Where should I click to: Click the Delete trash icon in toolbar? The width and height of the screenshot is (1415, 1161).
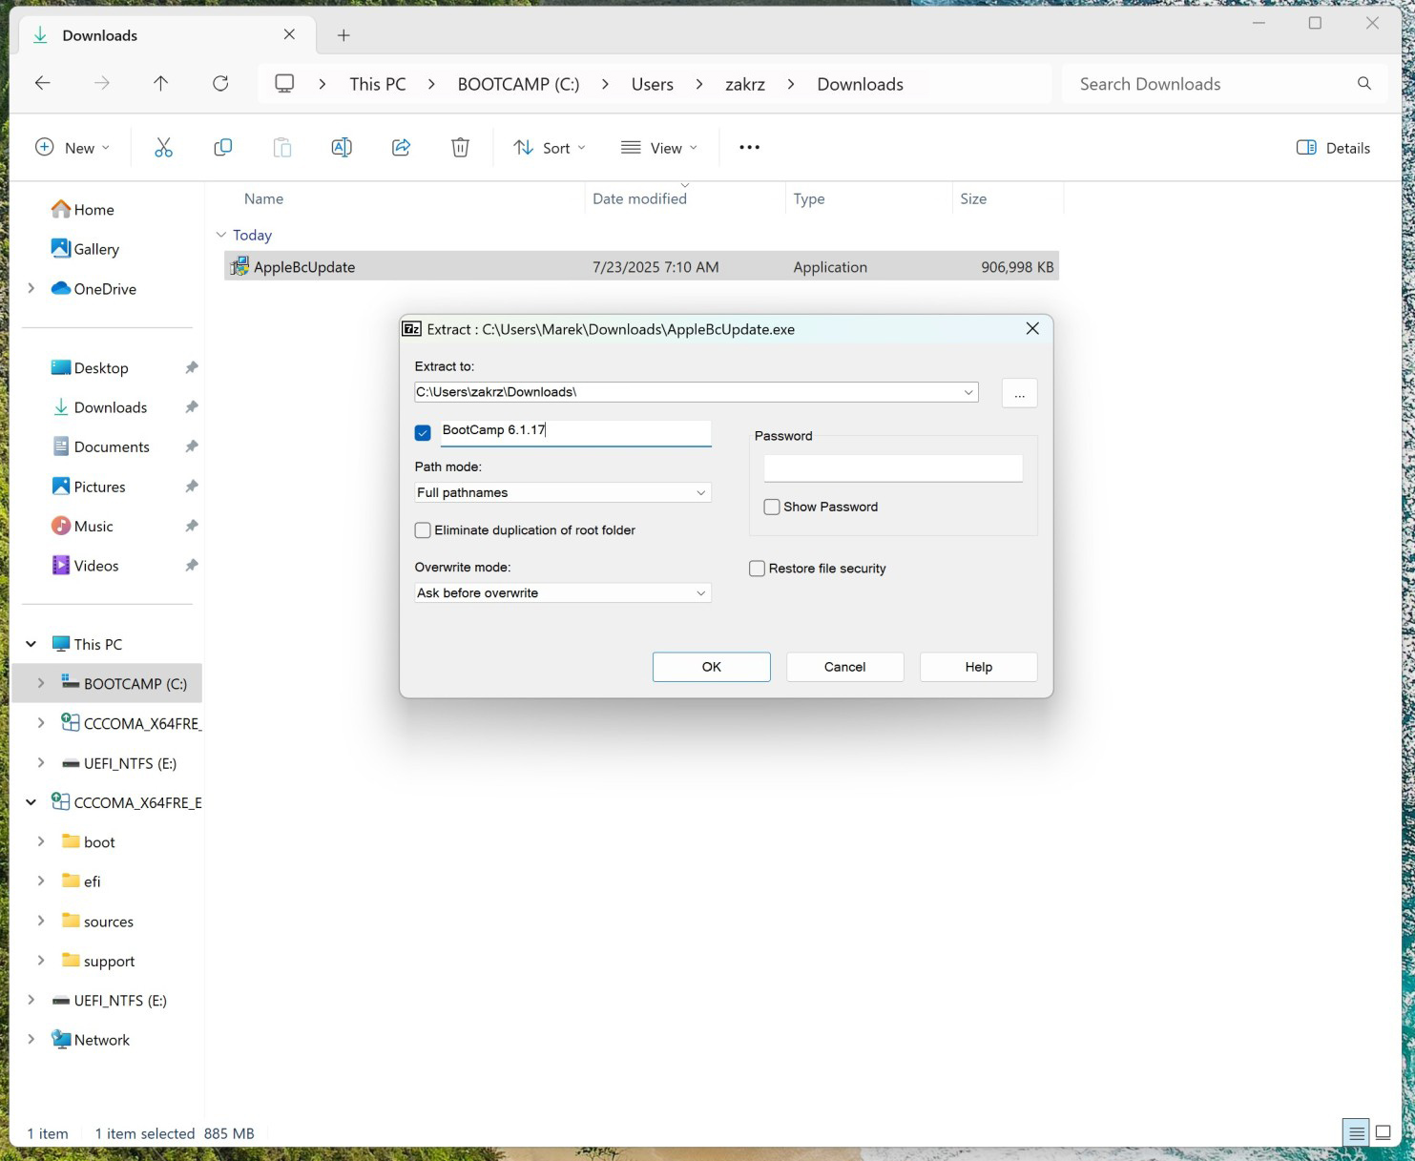click(x=460, y=147)
